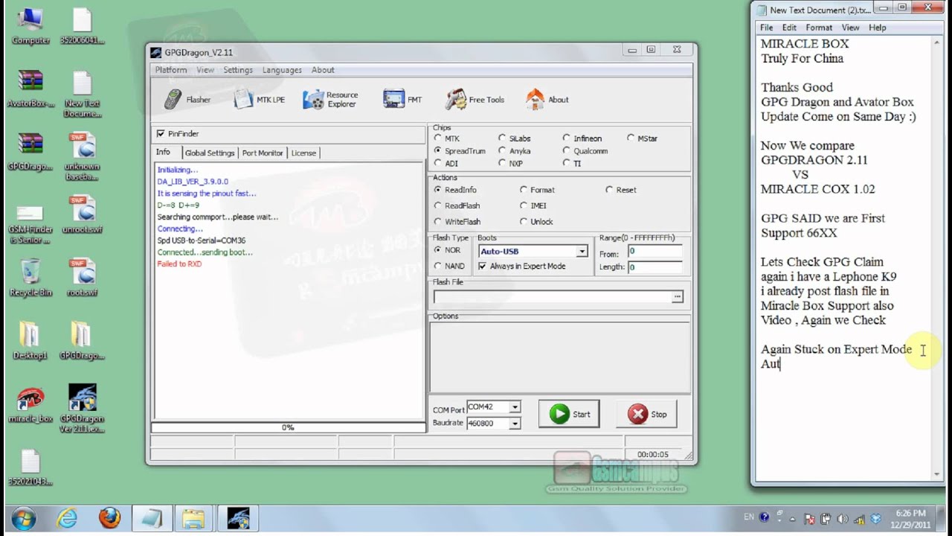Click the taskbar clock

click(910, 519)
